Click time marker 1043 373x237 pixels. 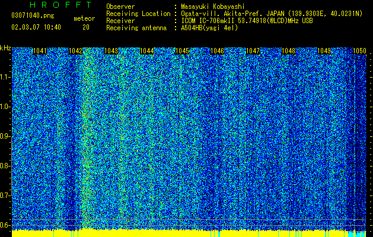tap(111, 51)
